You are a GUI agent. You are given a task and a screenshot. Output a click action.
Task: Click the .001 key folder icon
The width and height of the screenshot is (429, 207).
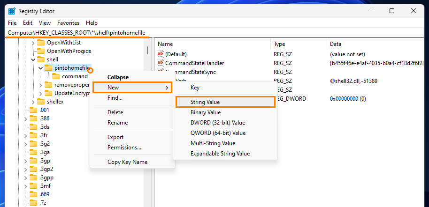pyautogui.click(x=33, y=110)
